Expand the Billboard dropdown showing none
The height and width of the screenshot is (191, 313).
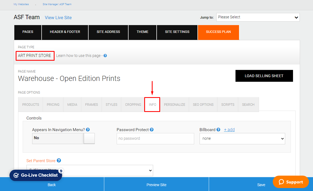pyautogui.click(x=242, y=138)
